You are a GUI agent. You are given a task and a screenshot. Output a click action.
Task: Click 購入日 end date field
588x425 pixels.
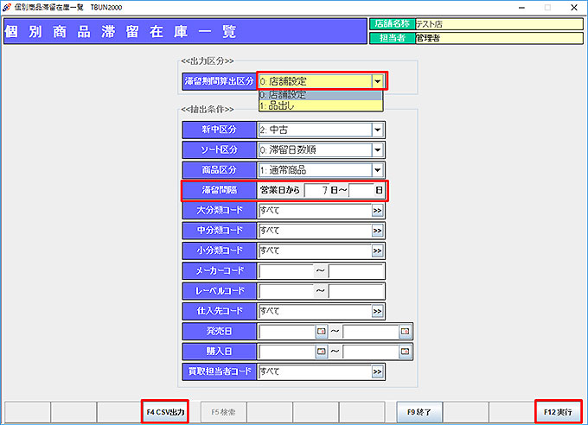(x=371, y=352)
